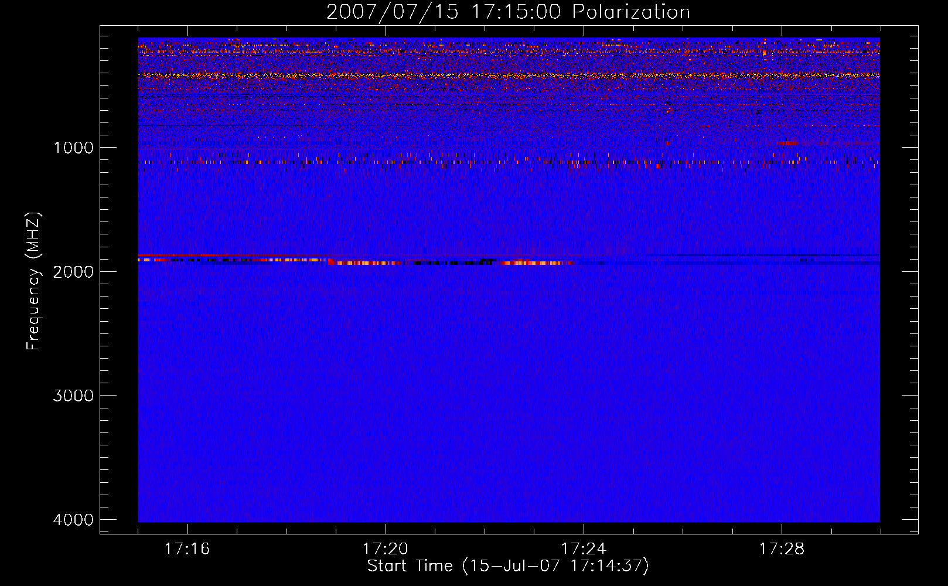Click the 17:28 time tick label
The height and width of the screenshot is (586, 948).
tap(782, 549)
